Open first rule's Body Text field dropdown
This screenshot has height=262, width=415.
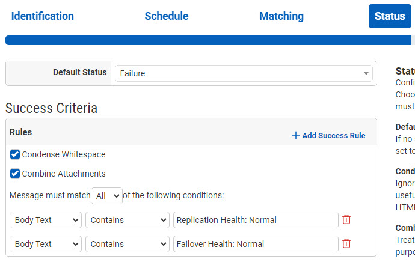tap(46, 220)
